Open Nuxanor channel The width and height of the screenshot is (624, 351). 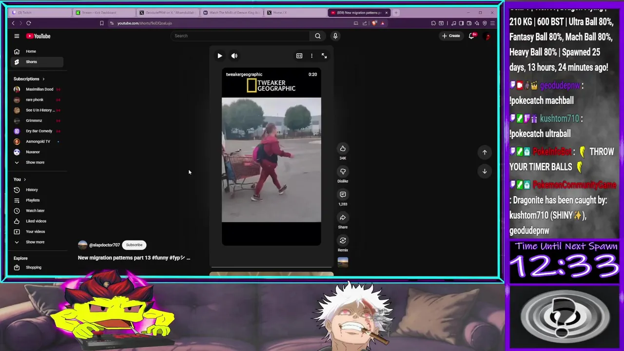37,152
